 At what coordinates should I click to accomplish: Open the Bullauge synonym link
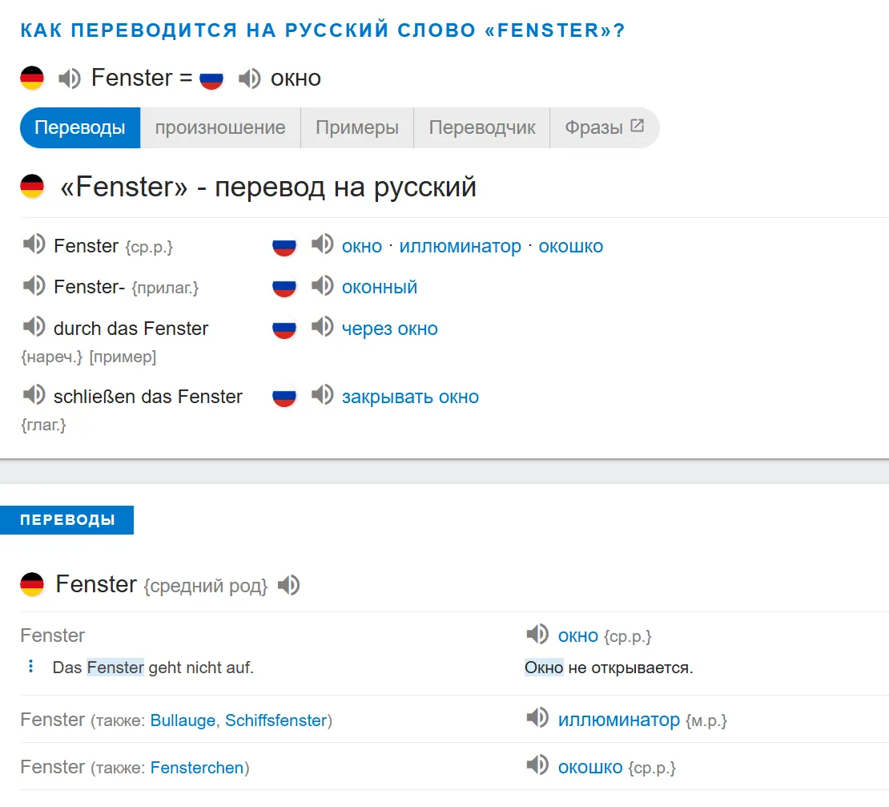183,720
